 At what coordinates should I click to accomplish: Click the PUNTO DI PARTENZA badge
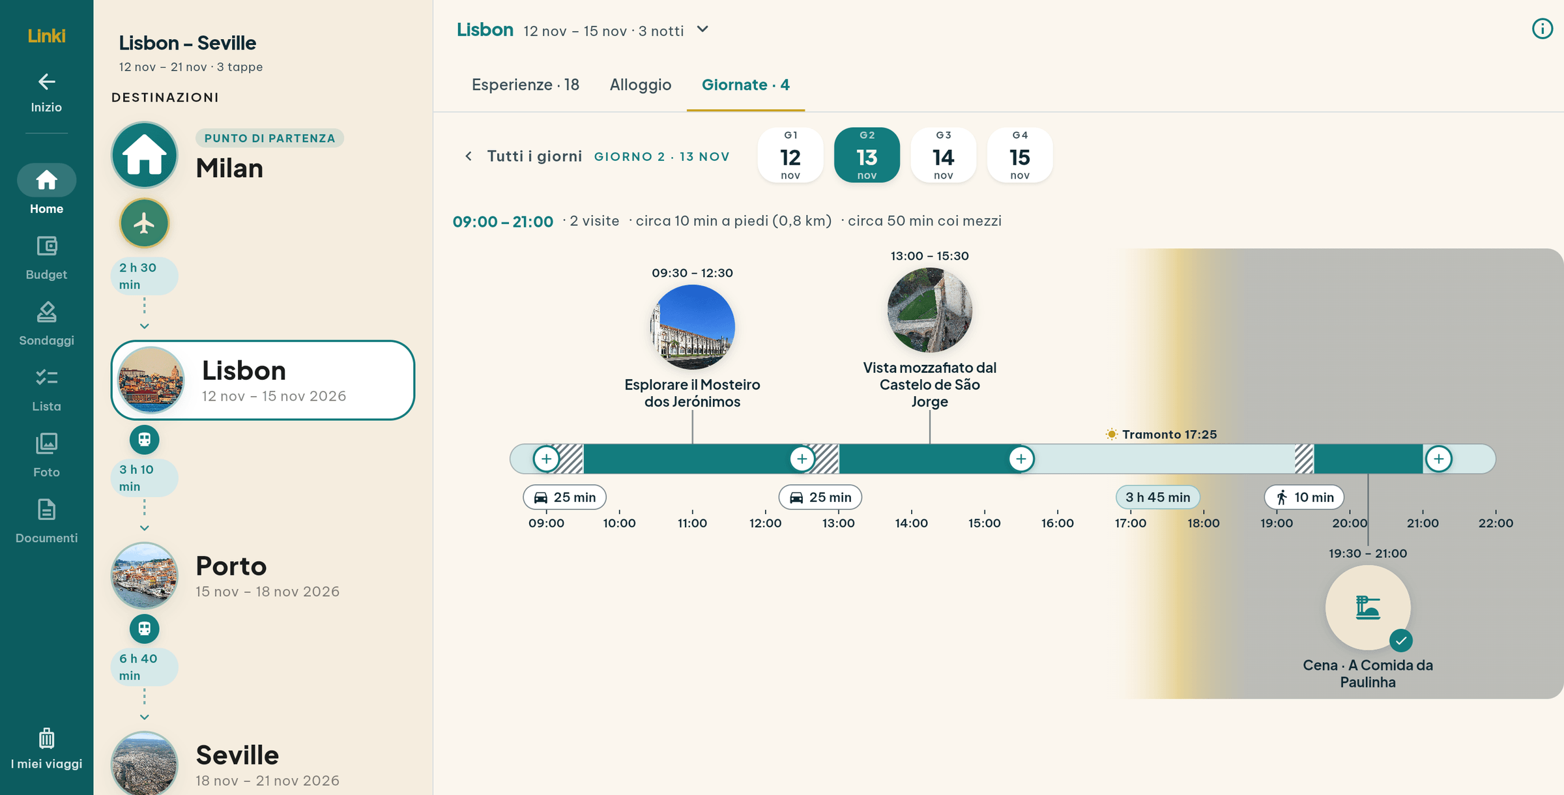(x=270, y=138)
